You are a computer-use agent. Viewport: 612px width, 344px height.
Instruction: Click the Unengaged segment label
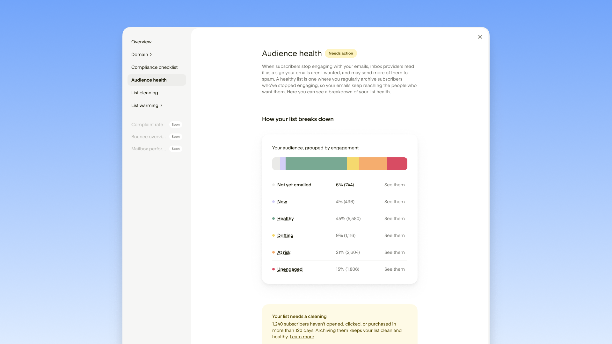point(290,269)
